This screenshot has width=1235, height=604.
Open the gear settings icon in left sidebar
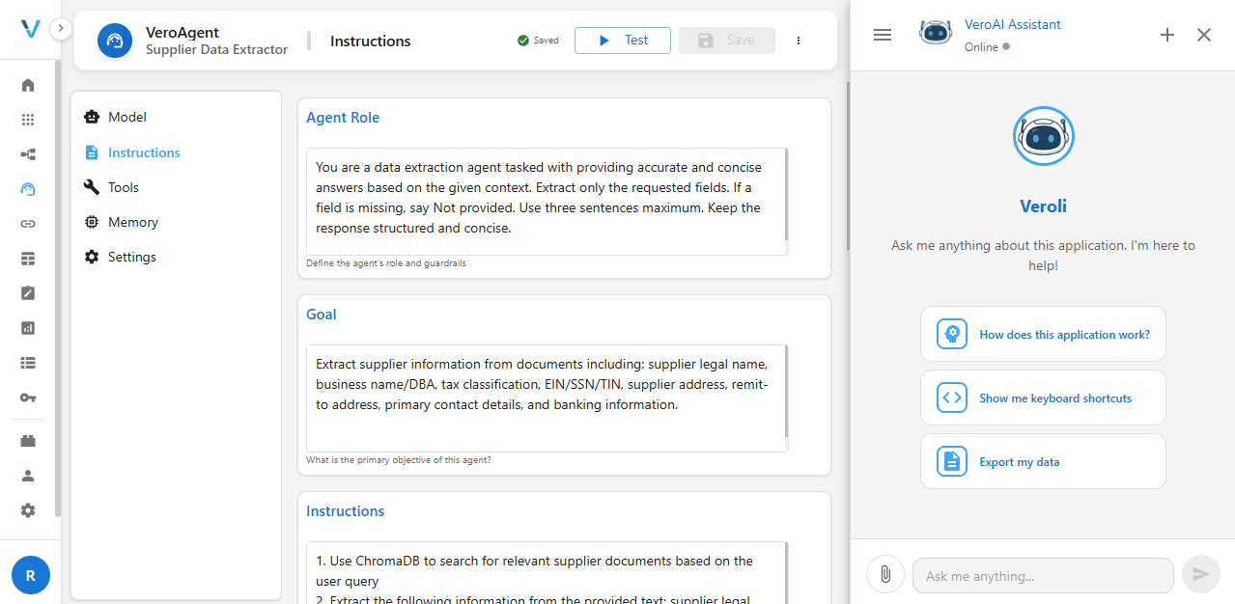click(x=28, y=510)
